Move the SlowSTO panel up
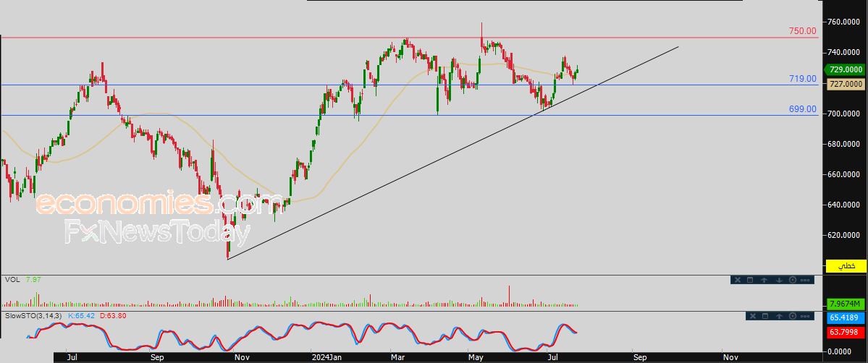This screenshot has height=363, width=868. pyautogui.click(x=779, y=316)
